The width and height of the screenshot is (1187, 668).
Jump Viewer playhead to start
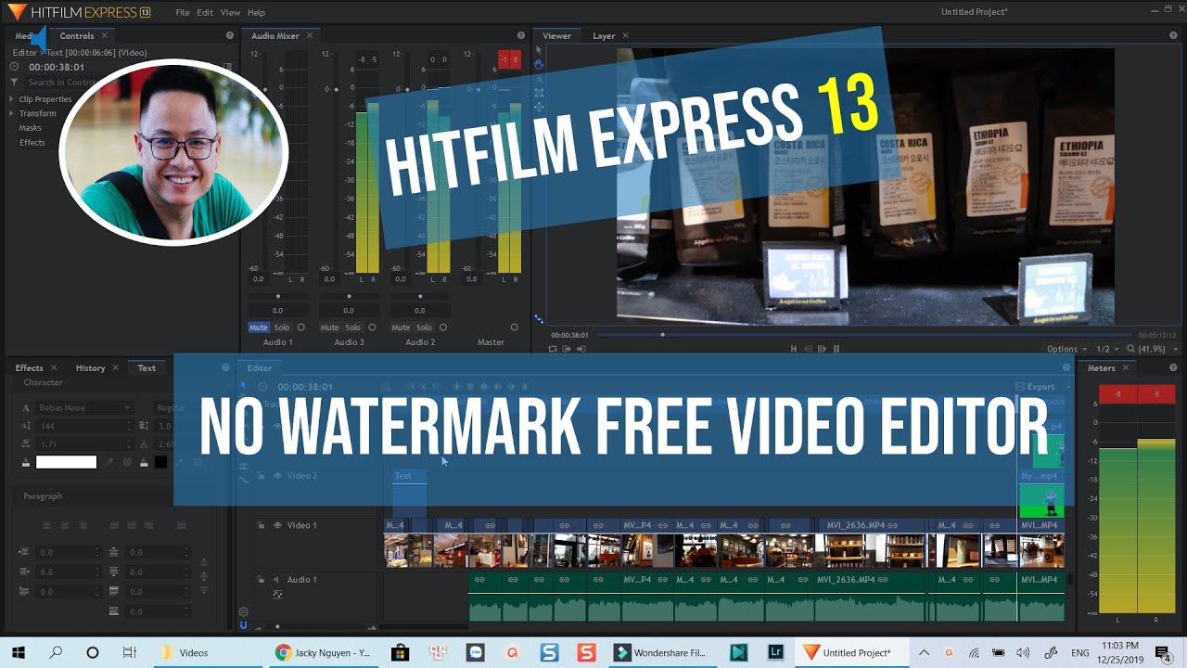794,349
